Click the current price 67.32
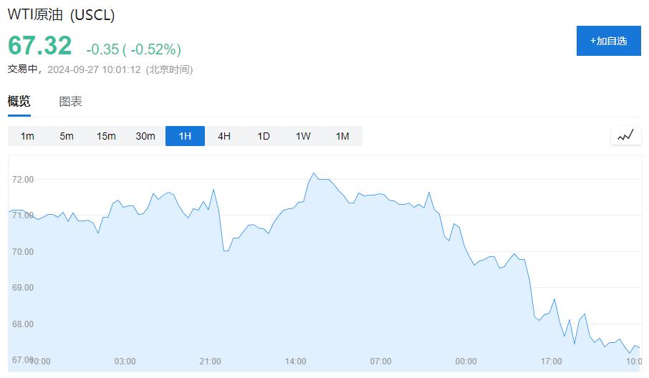Image resolution: width=649 pixels, height=378 pixels. coord(40,46)
